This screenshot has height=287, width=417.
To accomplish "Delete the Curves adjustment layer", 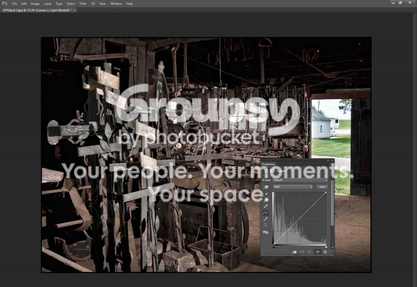I will click(x=325, y=252).
